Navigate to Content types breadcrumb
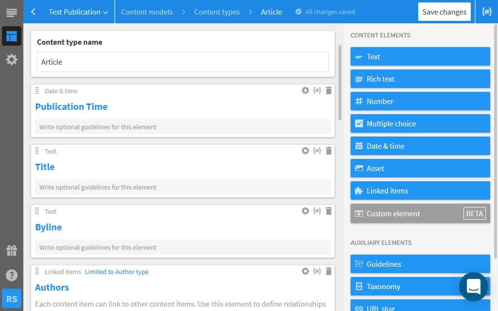 (217, 12)
